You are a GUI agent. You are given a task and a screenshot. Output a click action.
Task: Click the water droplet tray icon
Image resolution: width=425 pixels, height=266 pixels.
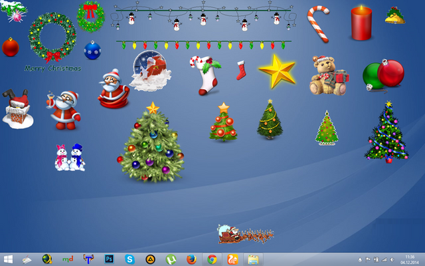360,260
